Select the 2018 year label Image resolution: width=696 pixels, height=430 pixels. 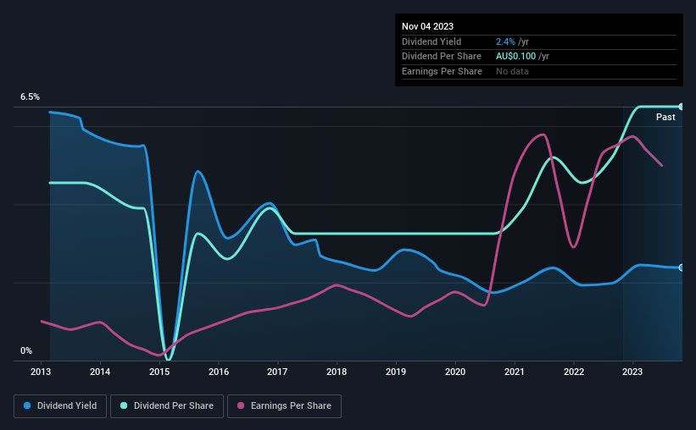pos(337,372)
